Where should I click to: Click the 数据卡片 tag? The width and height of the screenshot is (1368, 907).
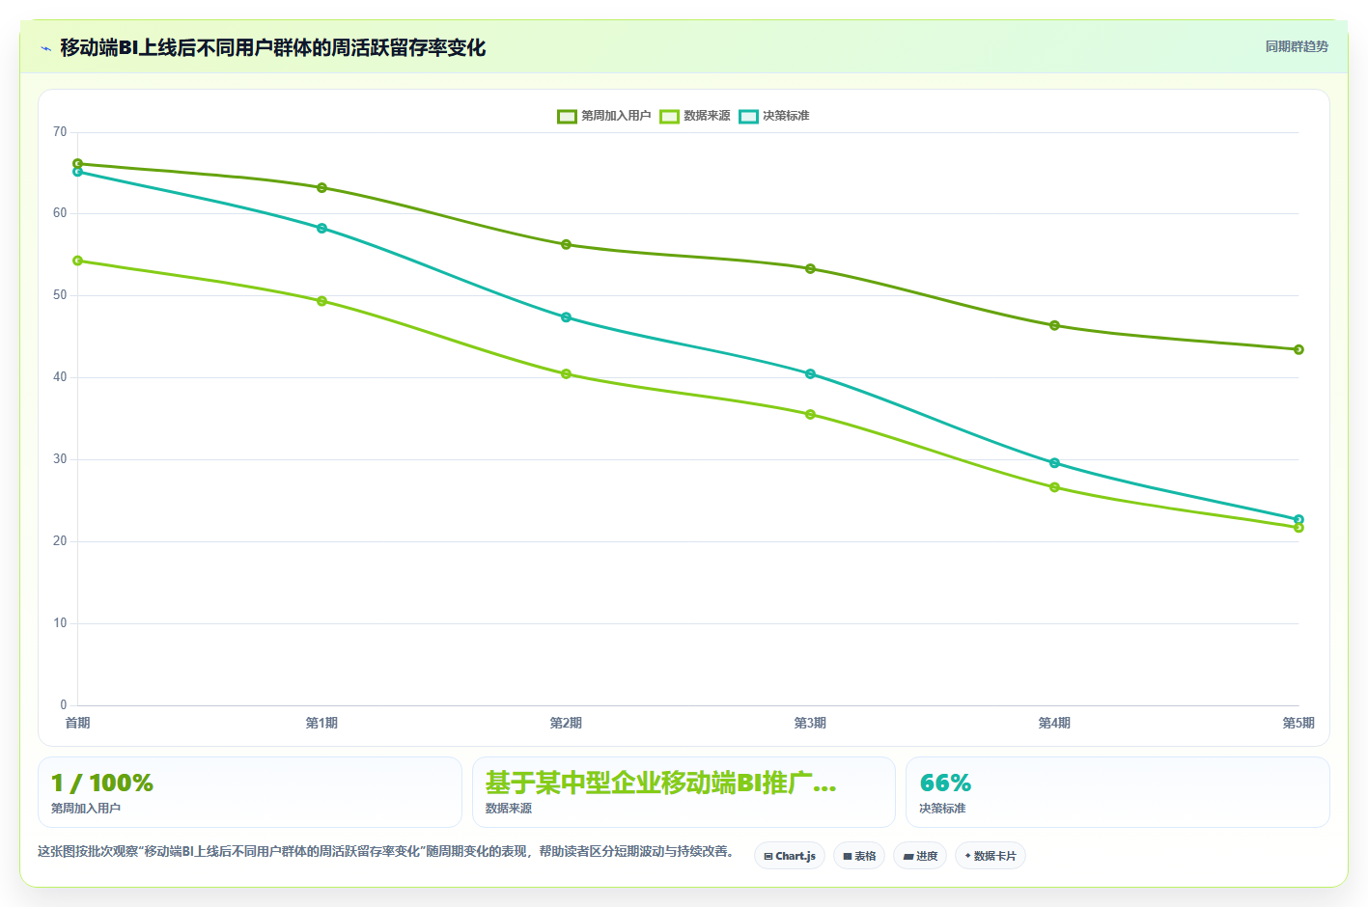pos(991,856)
